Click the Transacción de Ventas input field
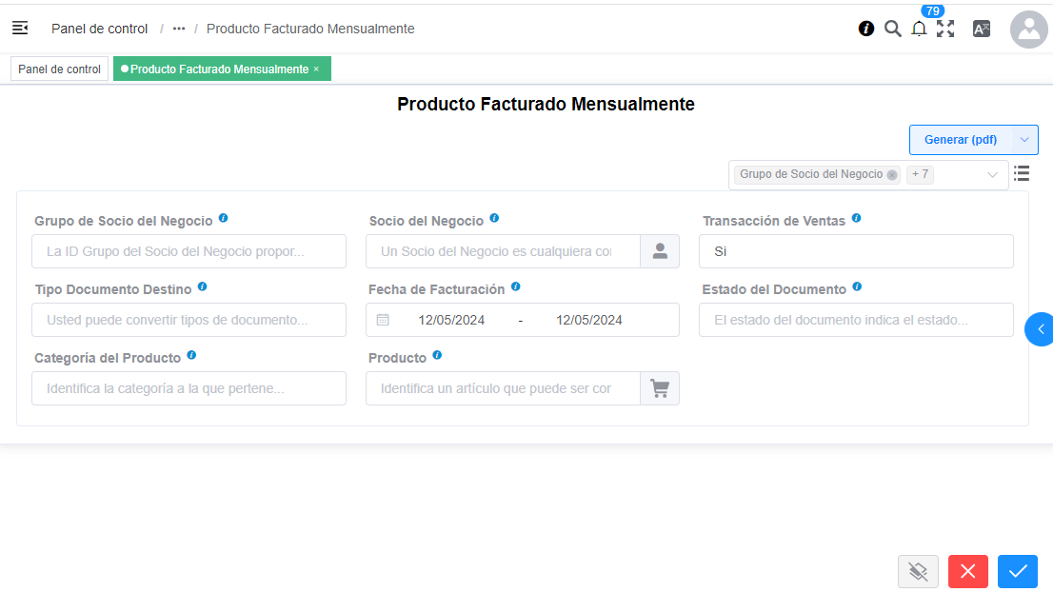This screenshot has height=592, width=1053. 855,250
